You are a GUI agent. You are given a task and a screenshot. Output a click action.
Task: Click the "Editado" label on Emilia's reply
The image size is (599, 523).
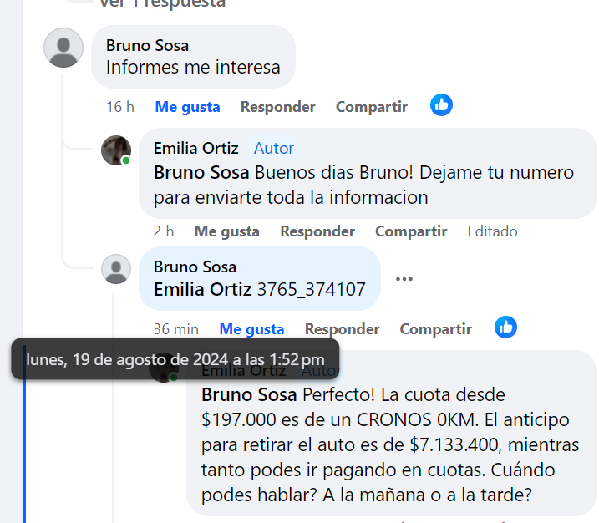point(492,231)
